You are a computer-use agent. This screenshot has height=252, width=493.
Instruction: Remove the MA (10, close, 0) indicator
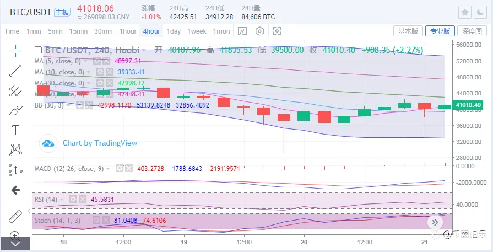point(109,72)
